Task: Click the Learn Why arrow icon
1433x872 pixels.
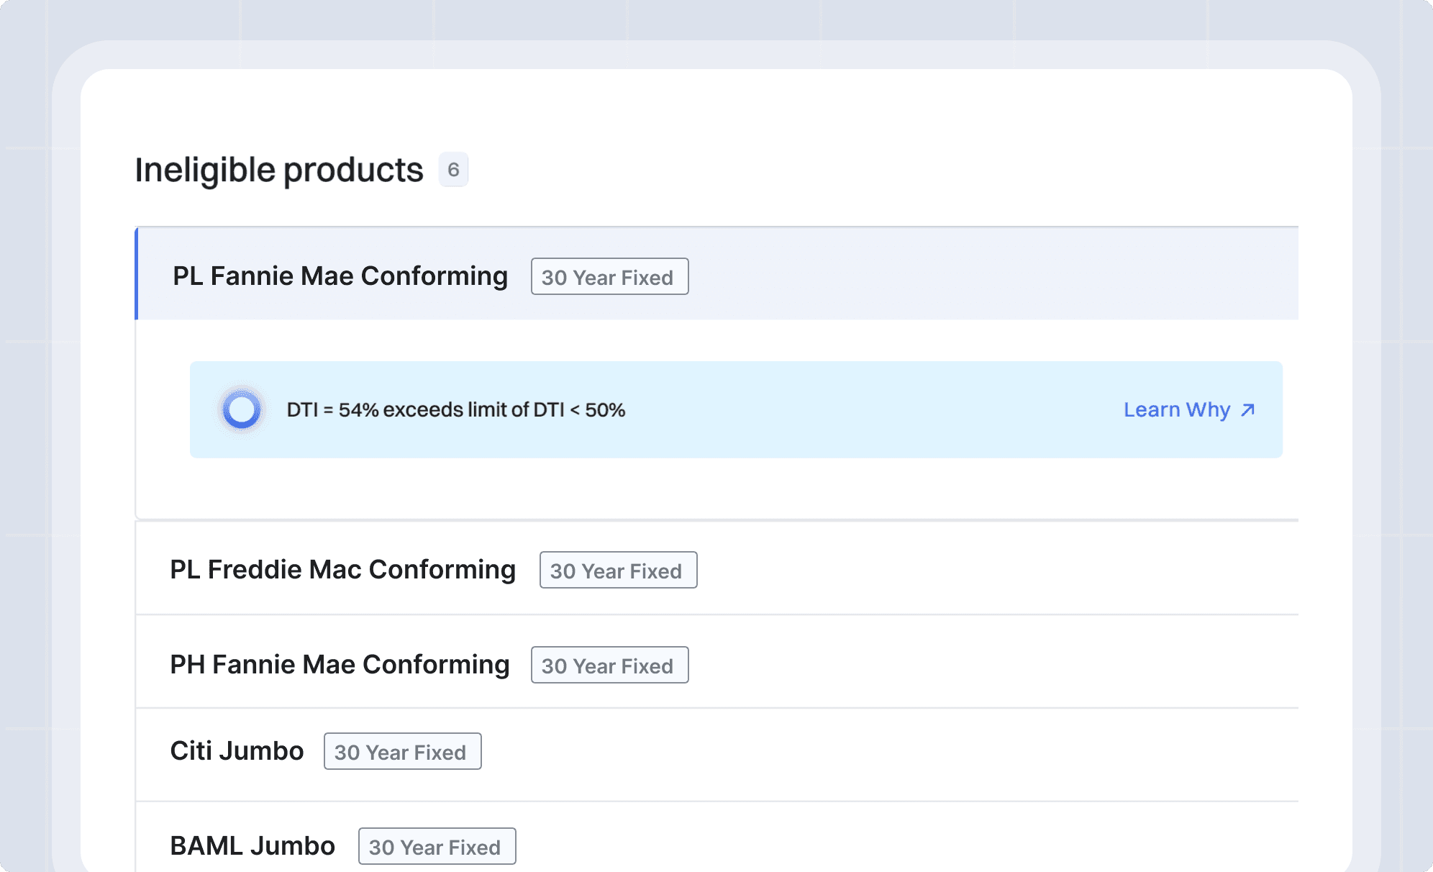Action: pyautogui.click(x=1248, y=410)
